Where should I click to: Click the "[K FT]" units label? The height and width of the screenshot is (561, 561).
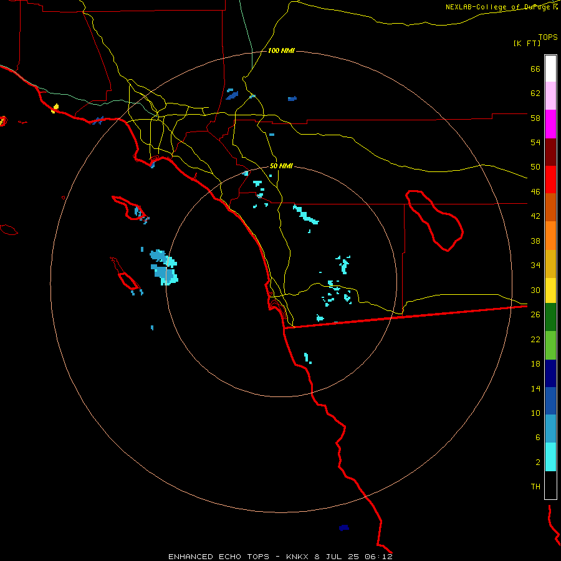[527, 43]
